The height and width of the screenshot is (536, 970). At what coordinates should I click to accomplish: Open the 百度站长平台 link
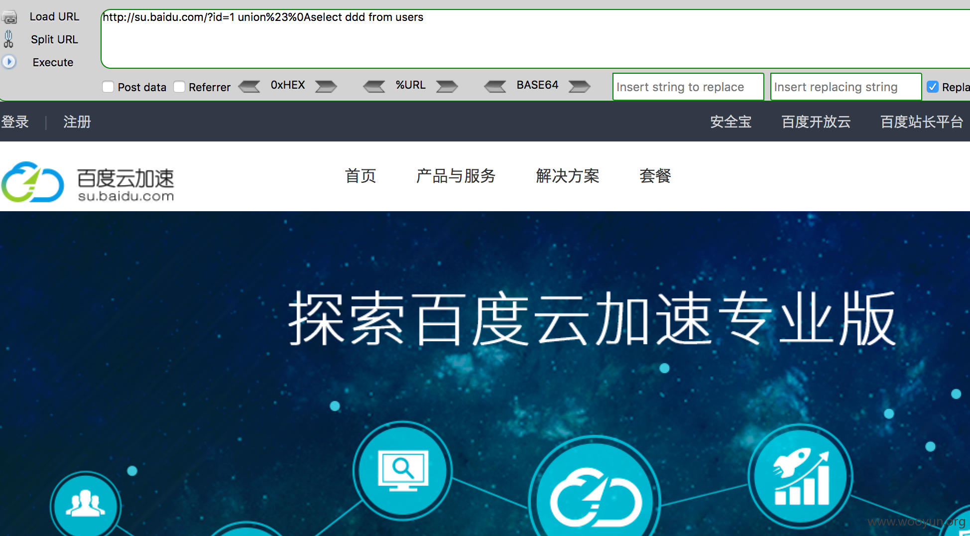pos(922,122)
